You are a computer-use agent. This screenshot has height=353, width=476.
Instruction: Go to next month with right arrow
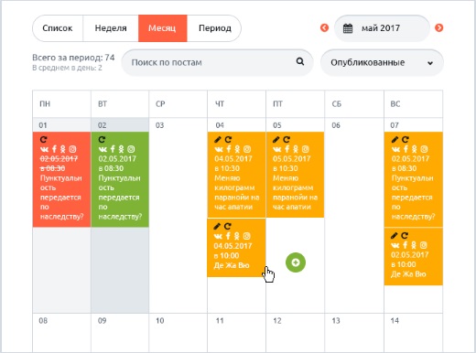[438, 28]
